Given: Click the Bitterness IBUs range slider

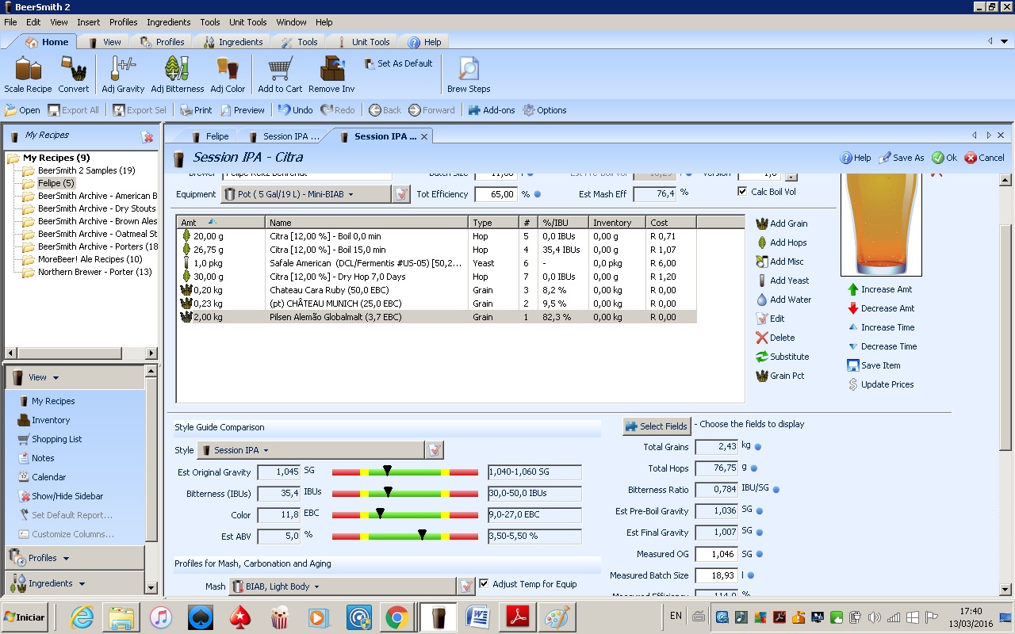Looking at the screenshot, I should 404,493.
